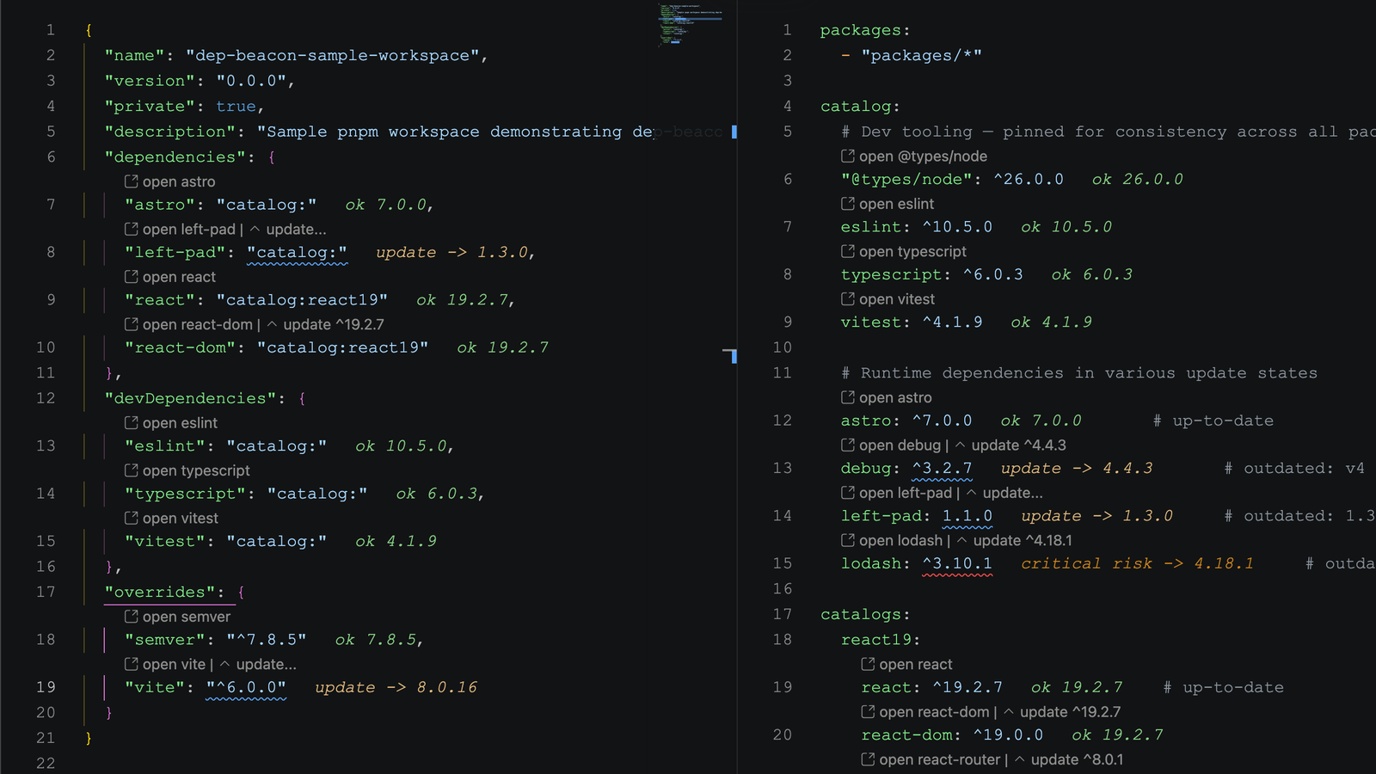Left pane: click the "update ^19.2.7" lens text
This screenshot has width=1376, height=774.
[x=334, y=324]
